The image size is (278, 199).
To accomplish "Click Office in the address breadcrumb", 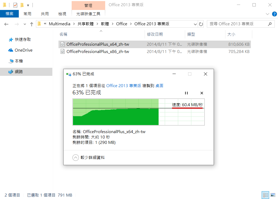I will point(122,24).
